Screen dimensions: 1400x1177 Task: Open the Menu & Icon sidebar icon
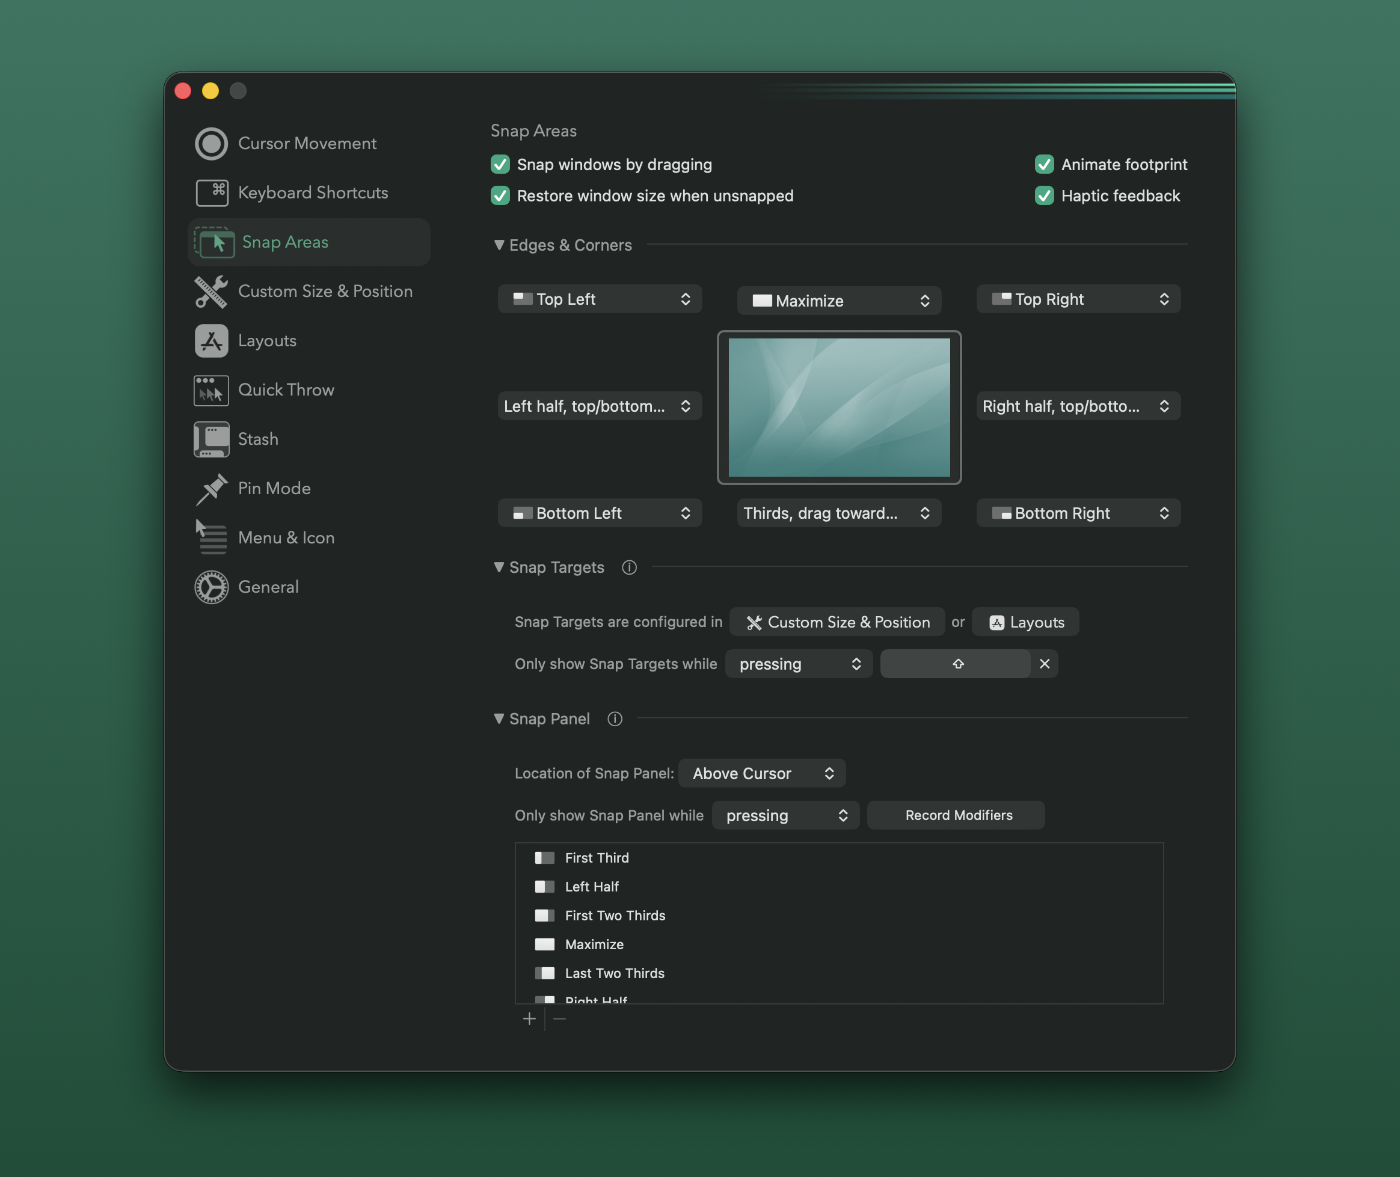pos(211,538)
